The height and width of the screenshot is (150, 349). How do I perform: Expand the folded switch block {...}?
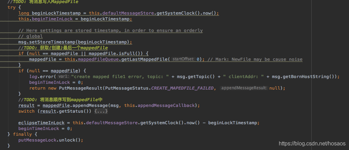(x=102, y=111)
